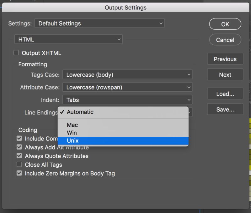Image resolution: width=251 pixels, height=213 pixels.
Task: Cancel the Output Settings dialog
Action: pyautogui.click(x=225, y=40)
